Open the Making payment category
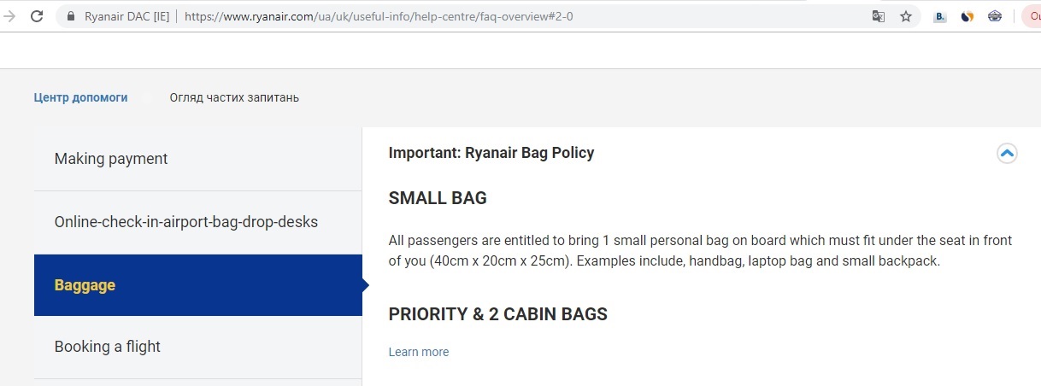This screenshot has width=1041, height=386. (111, 159)
